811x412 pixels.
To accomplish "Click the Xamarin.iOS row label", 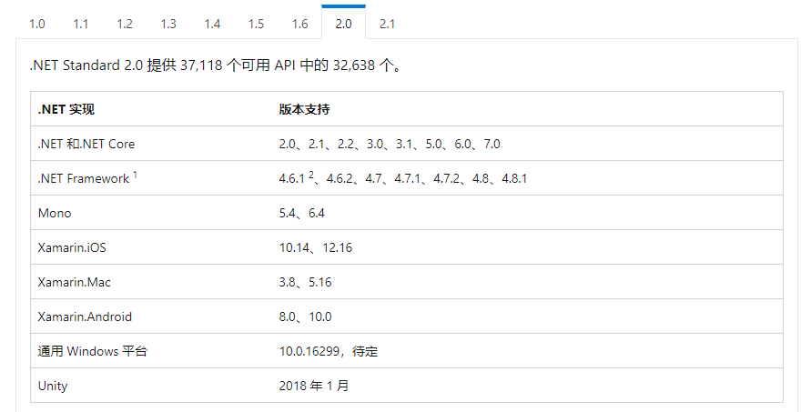I will 66,247.
